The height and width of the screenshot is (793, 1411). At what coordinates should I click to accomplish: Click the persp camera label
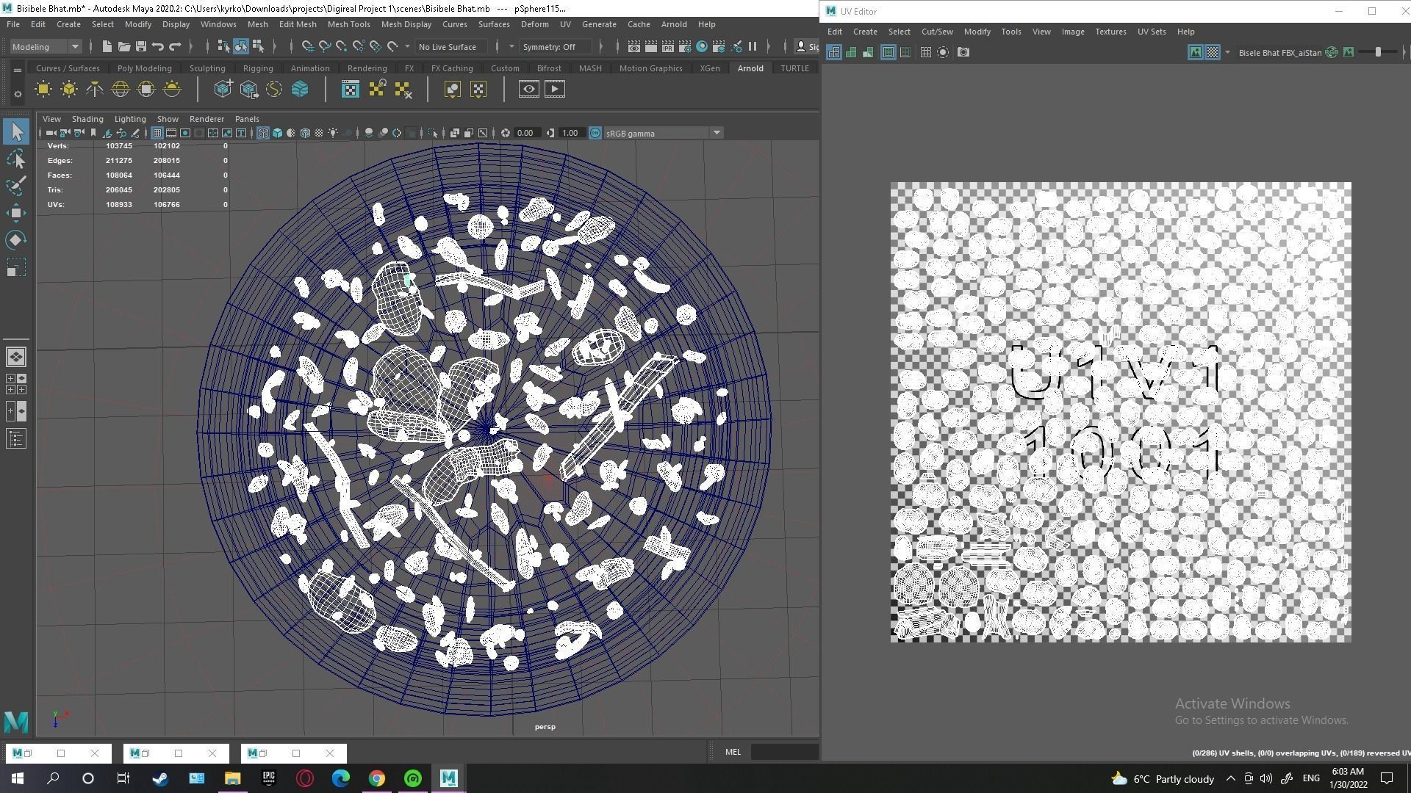[545, 727]
